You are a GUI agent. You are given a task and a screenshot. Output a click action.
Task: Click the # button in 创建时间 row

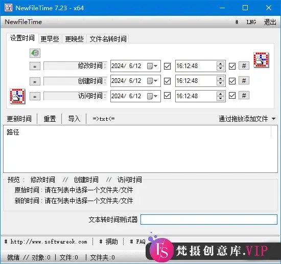[x=244, y=81]
